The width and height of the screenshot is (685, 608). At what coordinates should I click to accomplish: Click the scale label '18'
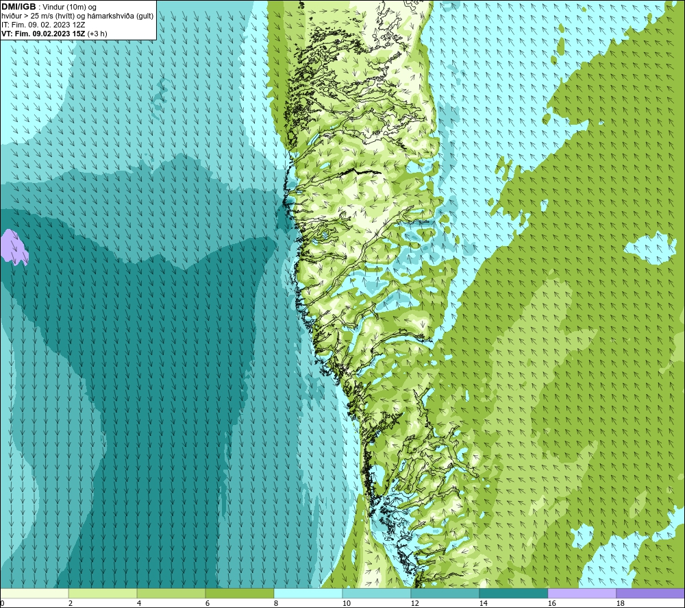621,603
